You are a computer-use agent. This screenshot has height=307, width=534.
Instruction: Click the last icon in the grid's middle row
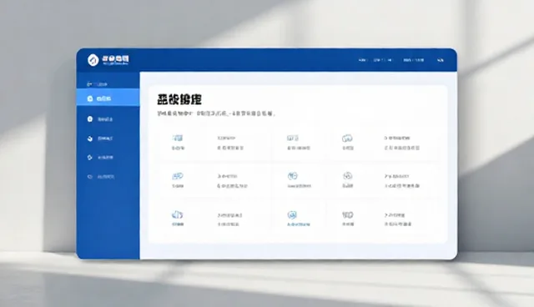point(347,176)
